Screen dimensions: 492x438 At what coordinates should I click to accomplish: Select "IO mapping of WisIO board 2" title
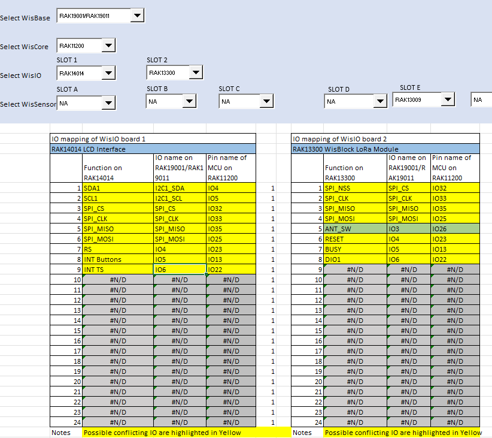click(x=385, y=138)
